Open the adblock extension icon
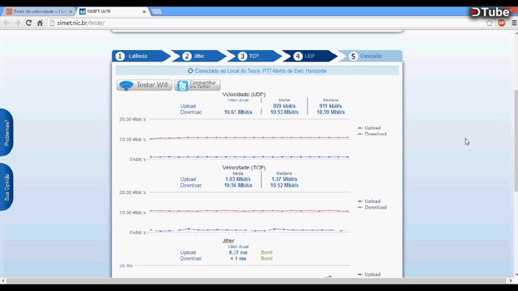This screenshot has width=518, height=291. [502, 23]
